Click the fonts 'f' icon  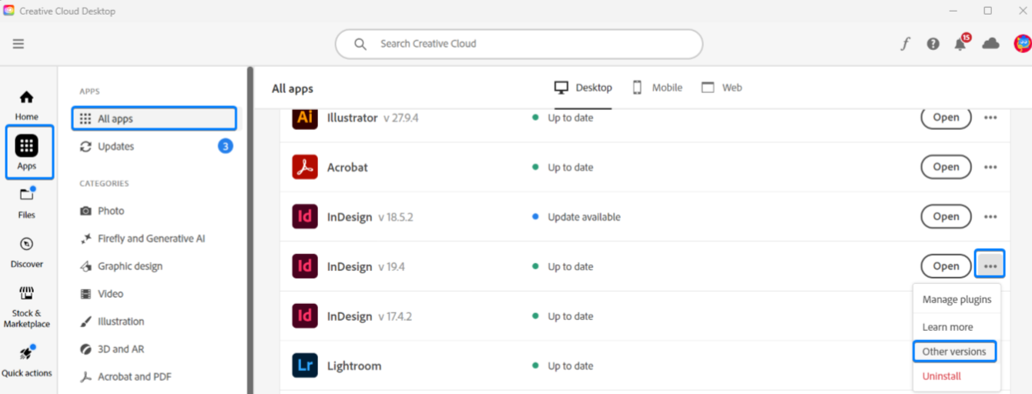click(905, 44)
